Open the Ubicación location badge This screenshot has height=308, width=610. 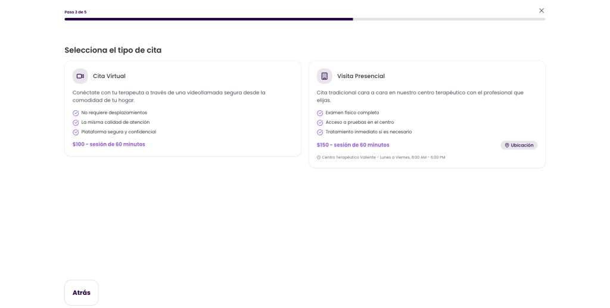pos(519,145)
